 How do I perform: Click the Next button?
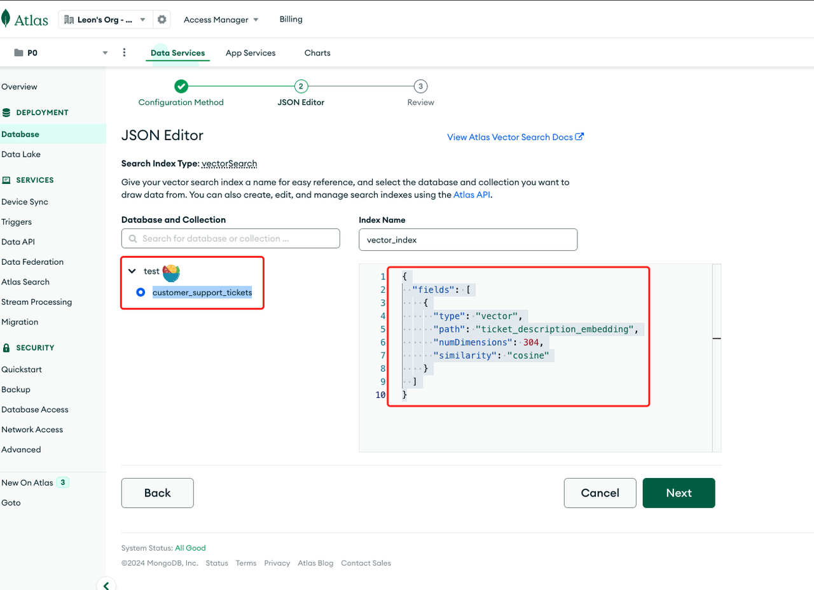(679, 493)
